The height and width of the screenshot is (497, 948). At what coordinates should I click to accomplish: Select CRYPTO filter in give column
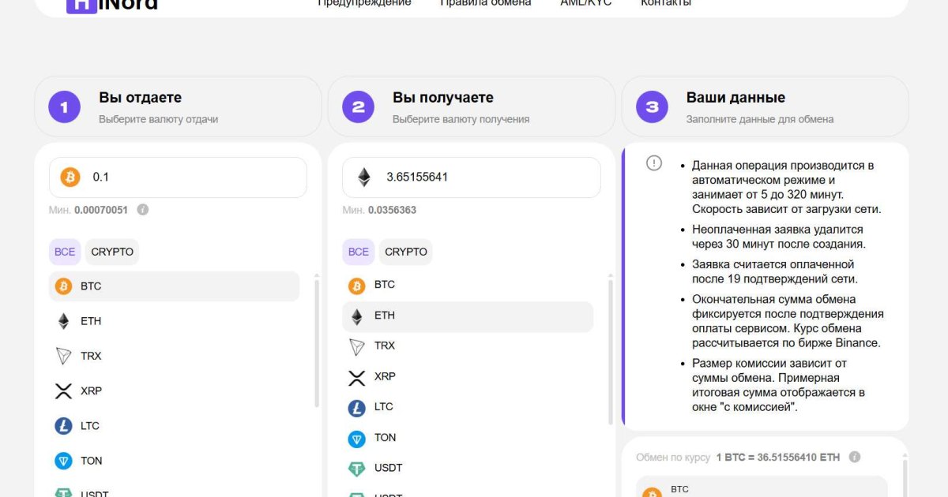112,252
